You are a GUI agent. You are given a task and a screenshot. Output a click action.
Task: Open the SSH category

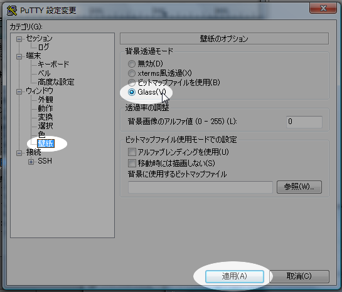45,161
